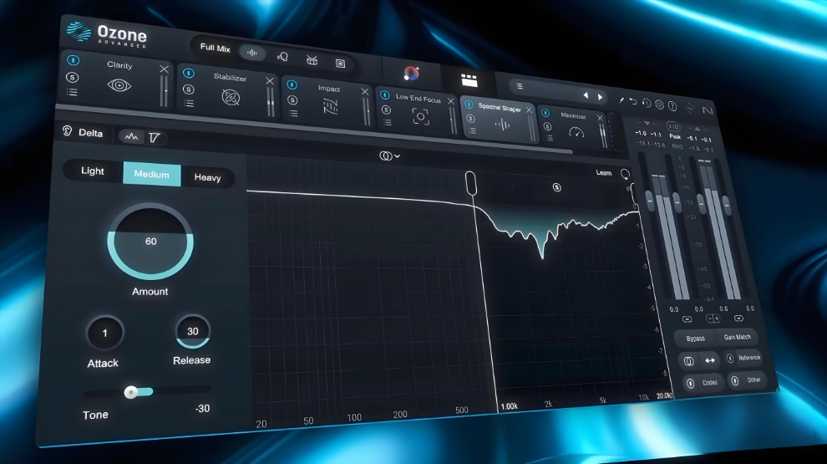Select the Spectral Shaper module waveform icon
The image size is (827, 464).
(501, 125)
